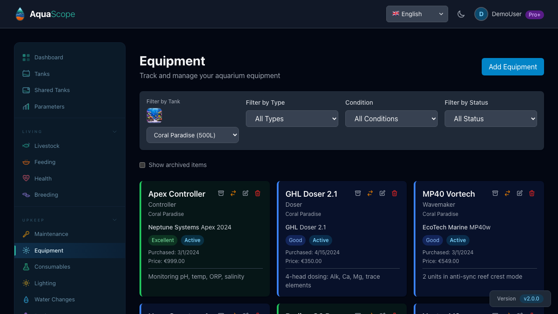
Task: Click the Lighting sun icon
Action: pos(26,283)
